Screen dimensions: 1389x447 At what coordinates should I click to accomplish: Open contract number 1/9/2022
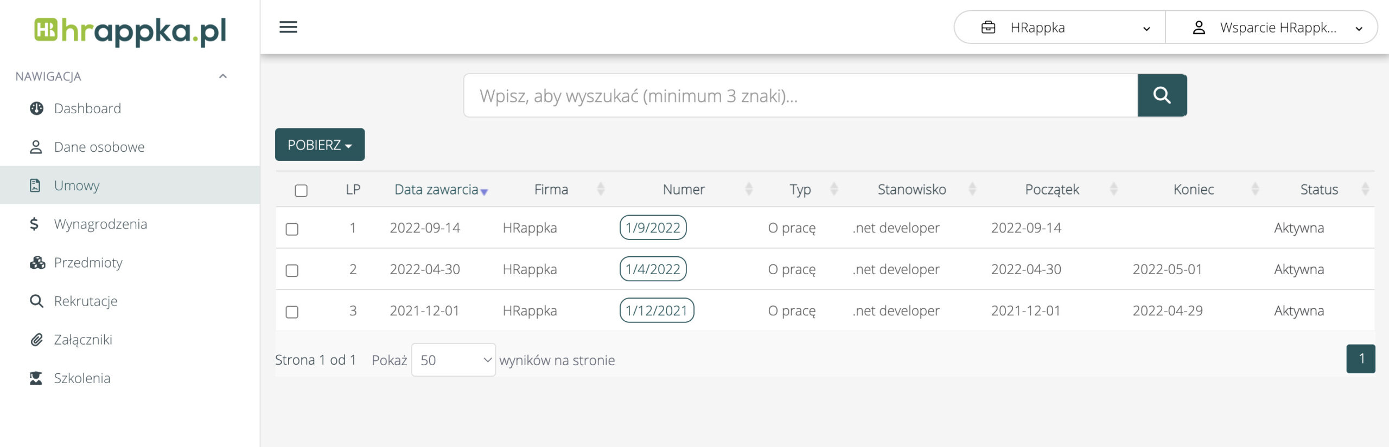(653, 228)
